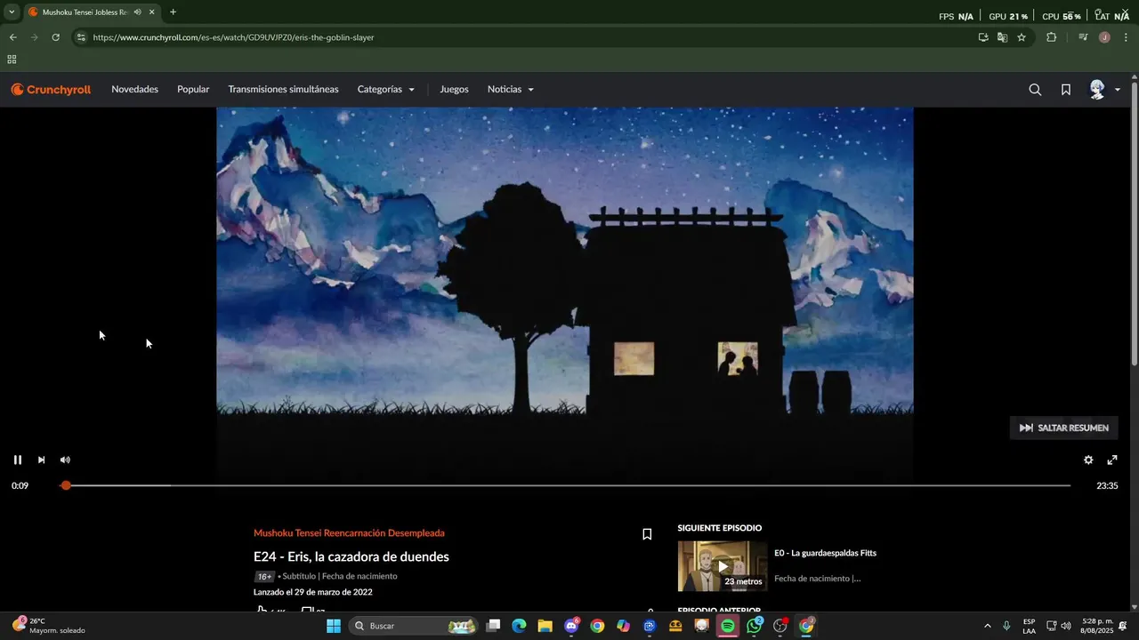The width and height of the screenshot is (1139, 640).
Task: Click the SALTAR RESUMEN button
Action: [x=1063, y=428]
